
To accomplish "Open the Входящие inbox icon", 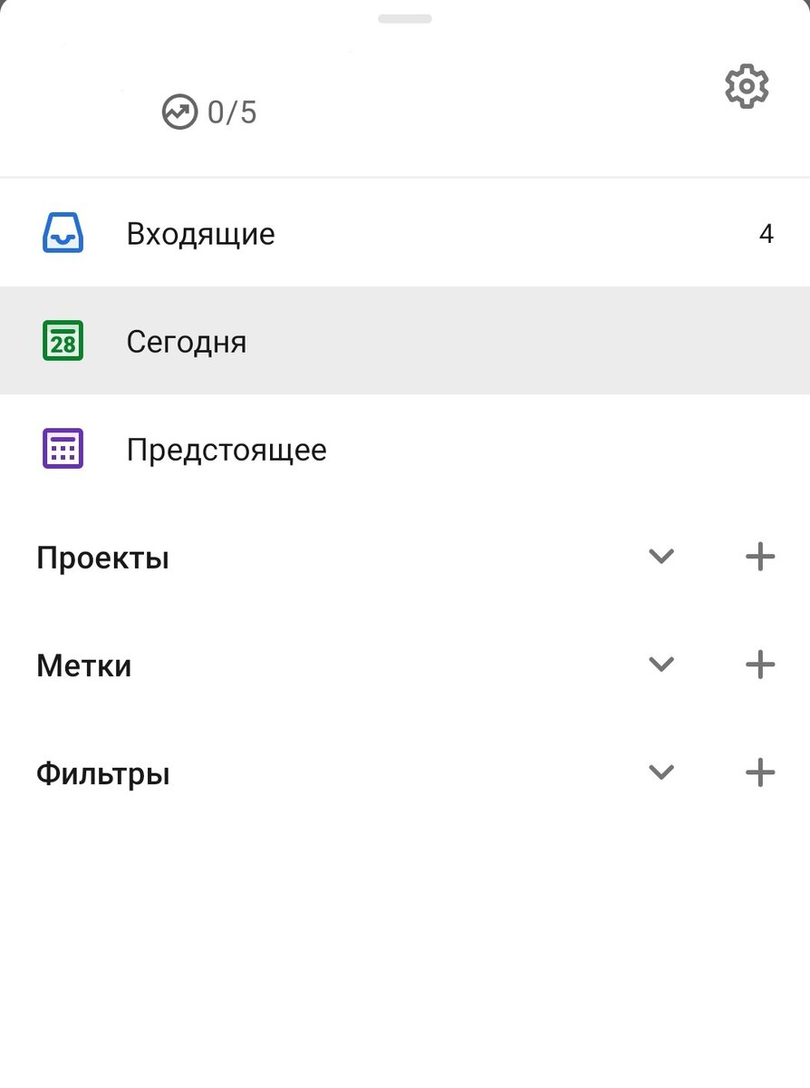I will click(x=62, y=233).
